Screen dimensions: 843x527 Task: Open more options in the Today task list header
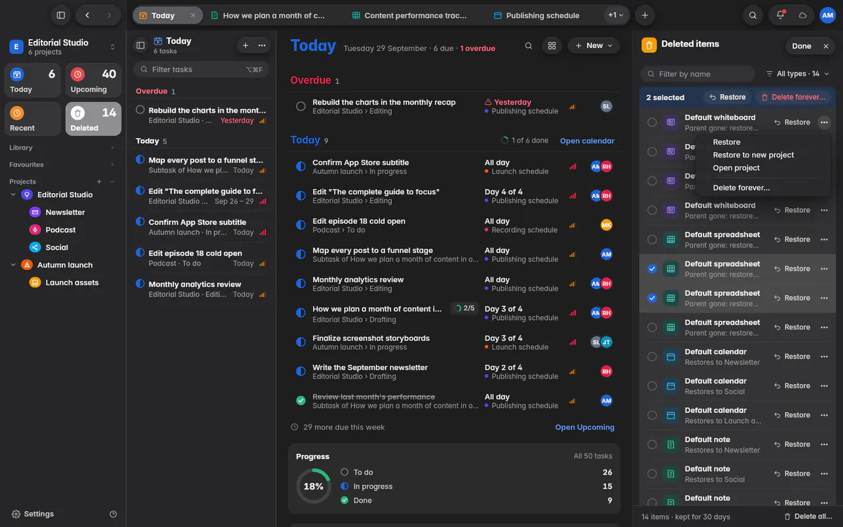(262, 45)
